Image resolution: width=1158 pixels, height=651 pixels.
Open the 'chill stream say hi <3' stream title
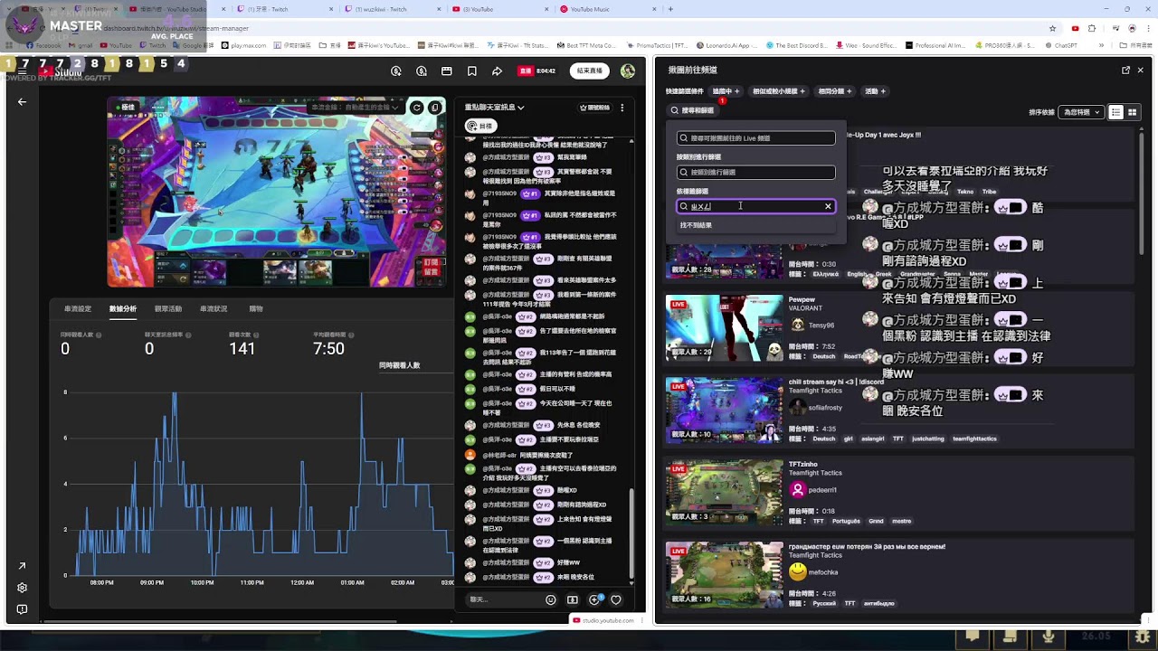(x=836, y=382)
